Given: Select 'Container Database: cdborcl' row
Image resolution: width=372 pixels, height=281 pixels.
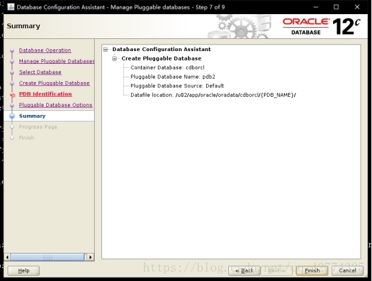Looking at the screenshot, I should [x=167, y=68].
